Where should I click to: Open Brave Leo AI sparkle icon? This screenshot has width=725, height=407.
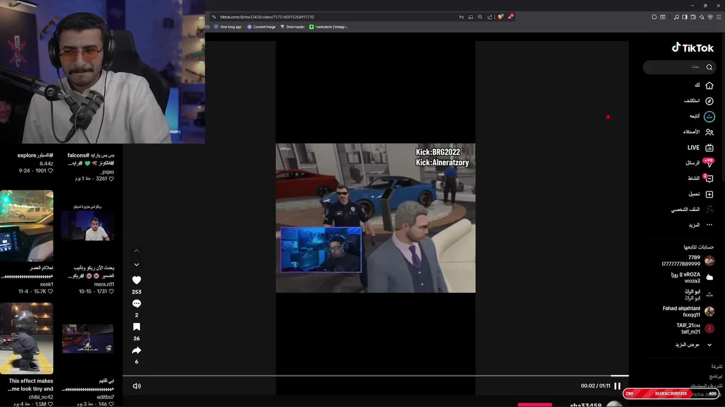coord(702,17)
